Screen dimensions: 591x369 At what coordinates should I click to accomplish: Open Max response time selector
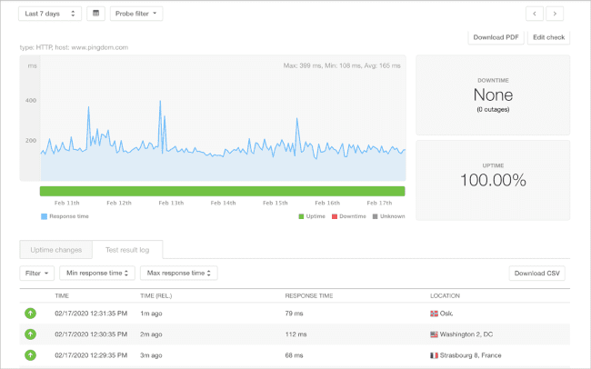tap(178, 274)
